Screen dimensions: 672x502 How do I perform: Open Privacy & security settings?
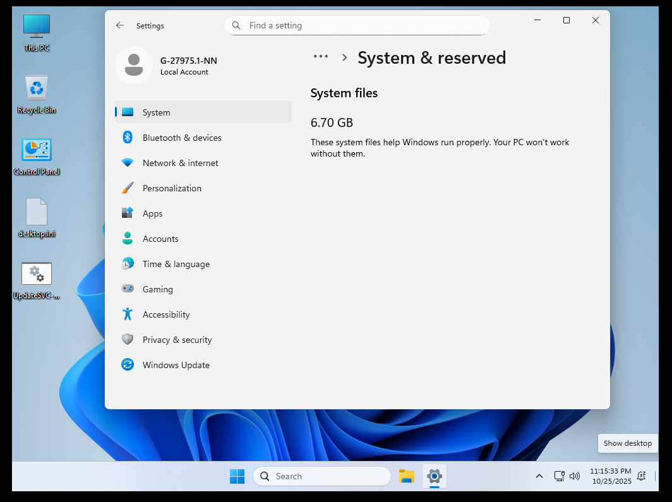[203, 340]
